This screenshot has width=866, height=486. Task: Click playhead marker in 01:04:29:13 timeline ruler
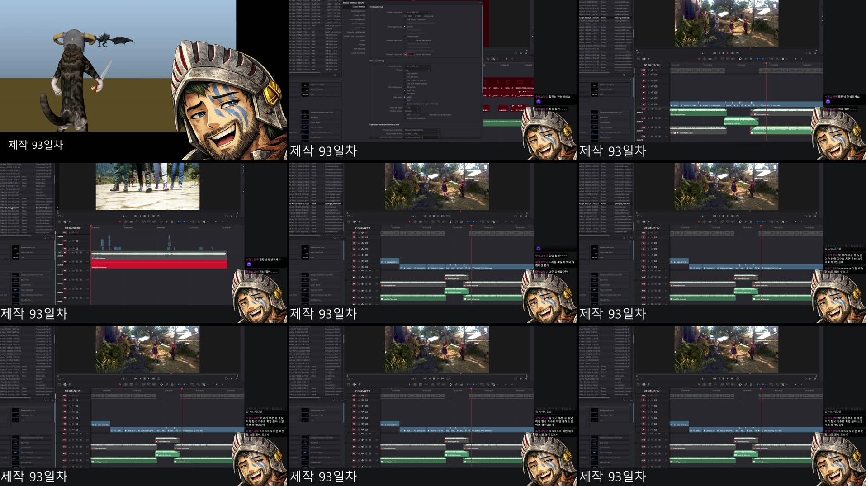[766, 63]
